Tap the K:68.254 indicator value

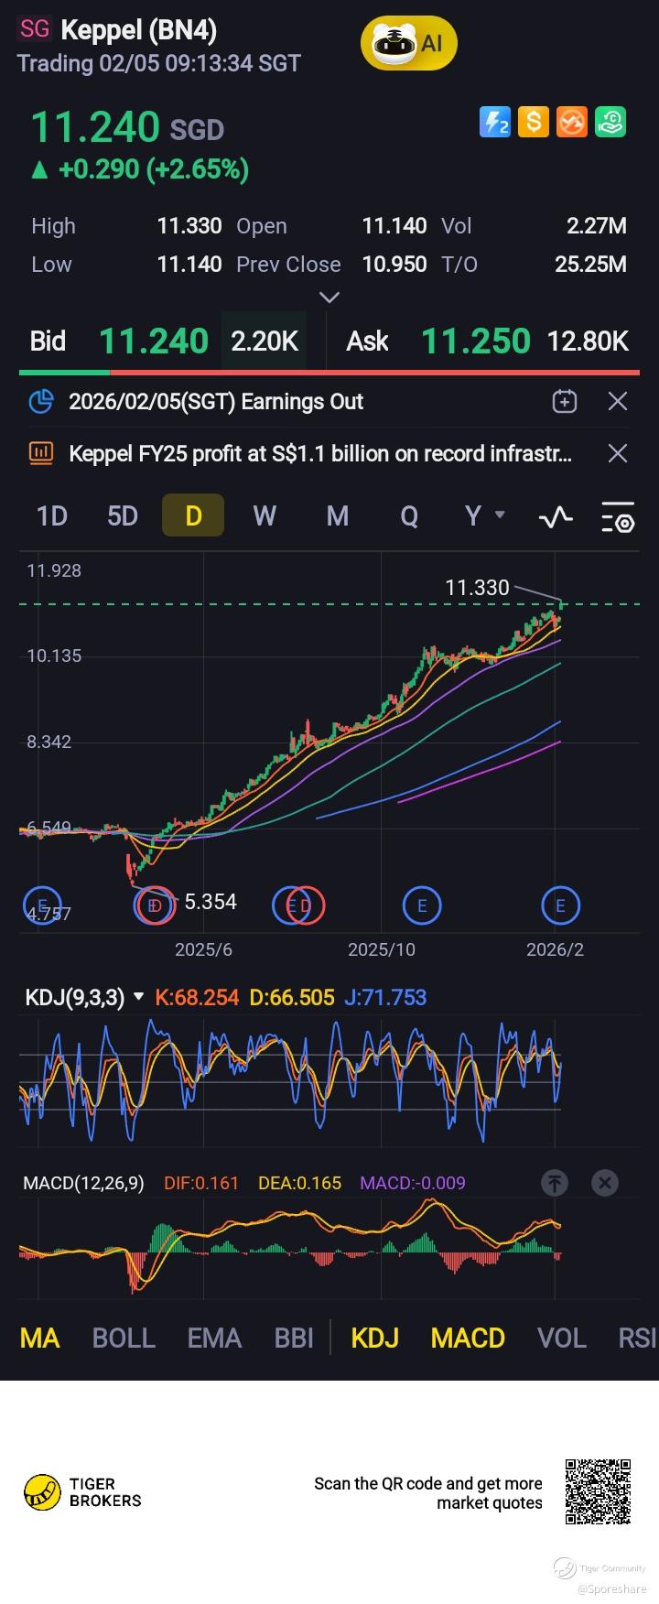tap(198, 997)
